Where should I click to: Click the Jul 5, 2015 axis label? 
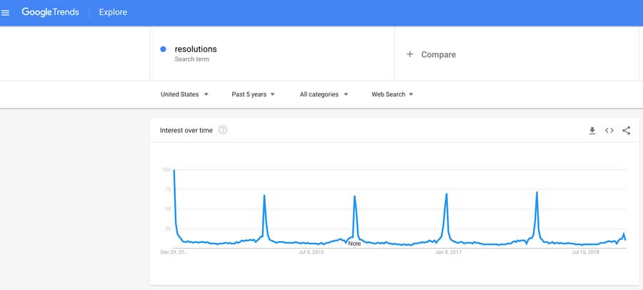coord(311,252)
